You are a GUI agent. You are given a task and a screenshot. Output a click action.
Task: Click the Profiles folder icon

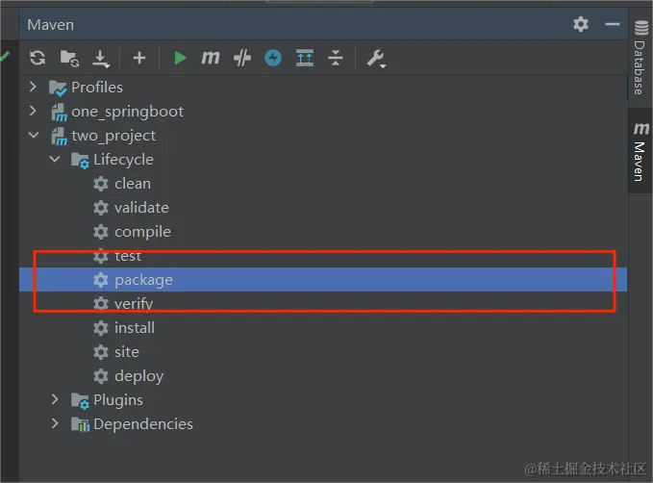(x=58, y=88)
